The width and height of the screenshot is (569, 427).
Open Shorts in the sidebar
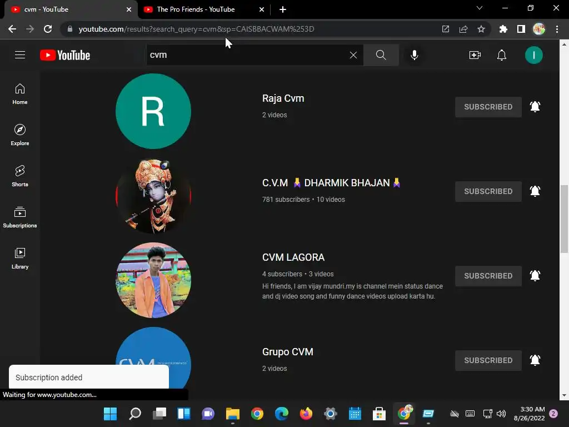tap(20, 176)
